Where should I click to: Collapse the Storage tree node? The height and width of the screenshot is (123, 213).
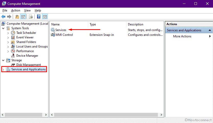coord(3,60)
